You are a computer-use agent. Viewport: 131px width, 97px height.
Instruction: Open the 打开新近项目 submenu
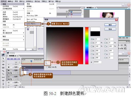pyautogui.click(x=13, y=9)
